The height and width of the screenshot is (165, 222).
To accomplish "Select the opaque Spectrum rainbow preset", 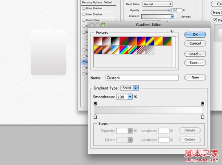I will pos(124,50).
